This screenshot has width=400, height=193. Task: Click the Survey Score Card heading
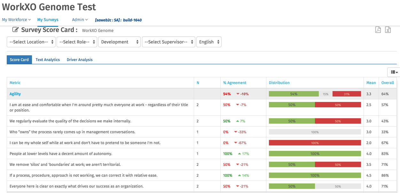click(x=49, y=30)
